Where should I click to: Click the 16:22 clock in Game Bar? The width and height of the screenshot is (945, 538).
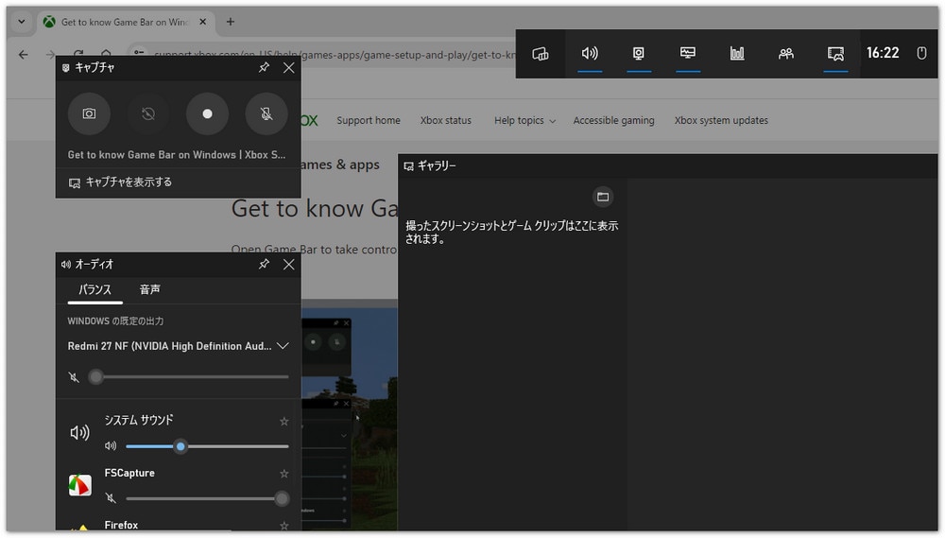coord(883,53)
